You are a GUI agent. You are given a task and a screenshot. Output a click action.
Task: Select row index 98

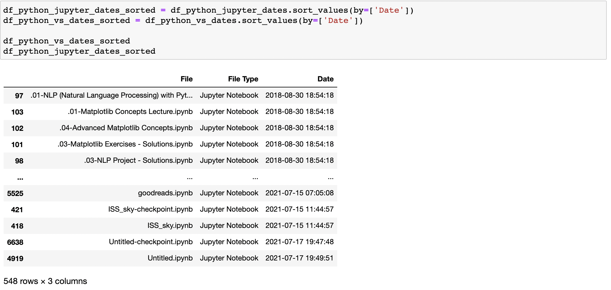19,161
